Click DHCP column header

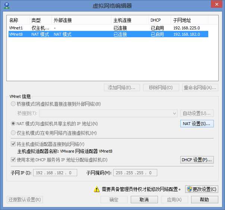[160, 20]
